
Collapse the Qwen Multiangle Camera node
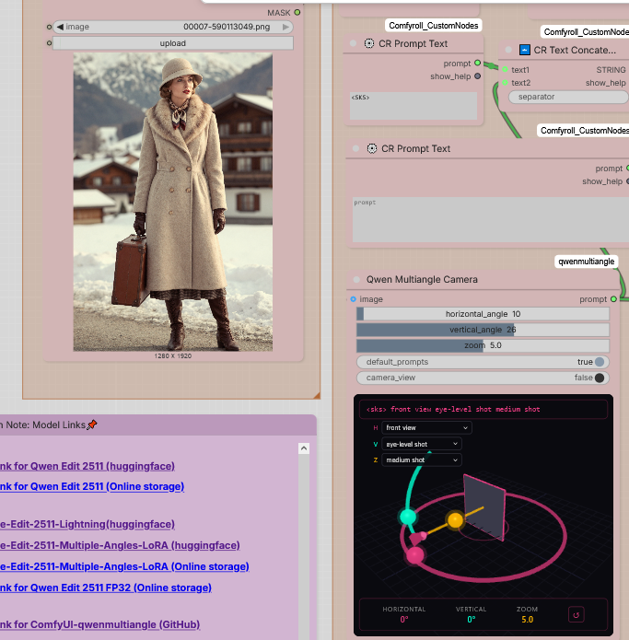click(354, 279)
